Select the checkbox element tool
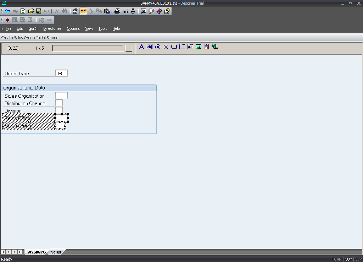The width and height of the screenshot is (363, 262). 166,47
